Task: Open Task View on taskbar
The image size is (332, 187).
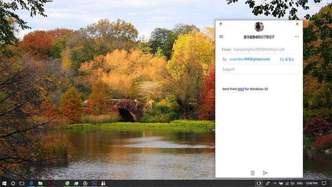Action: (x=22, y=183)
